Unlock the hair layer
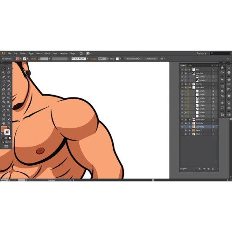The image size is (232, 232). coord(186,70)
